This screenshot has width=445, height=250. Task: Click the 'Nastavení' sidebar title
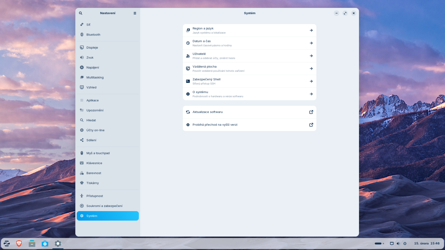(x=108, y=13)
